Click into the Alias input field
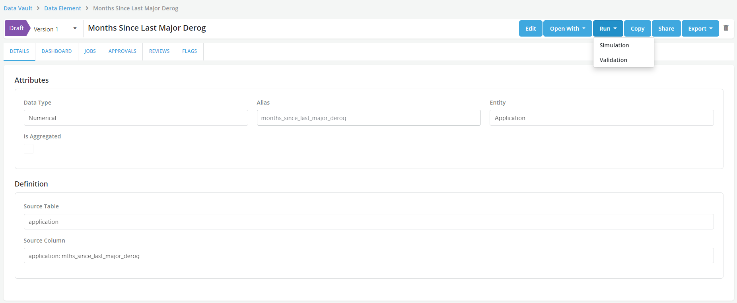 coord(368,118)
